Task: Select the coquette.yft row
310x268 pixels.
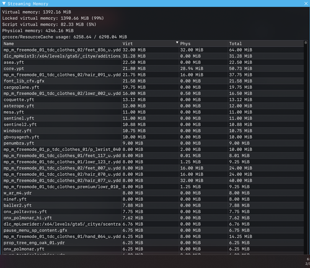Action: coord(153,100)
